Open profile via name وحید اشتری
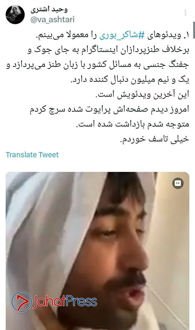The image size is (195, 330). pyautogui.click(x=49, y=10)
